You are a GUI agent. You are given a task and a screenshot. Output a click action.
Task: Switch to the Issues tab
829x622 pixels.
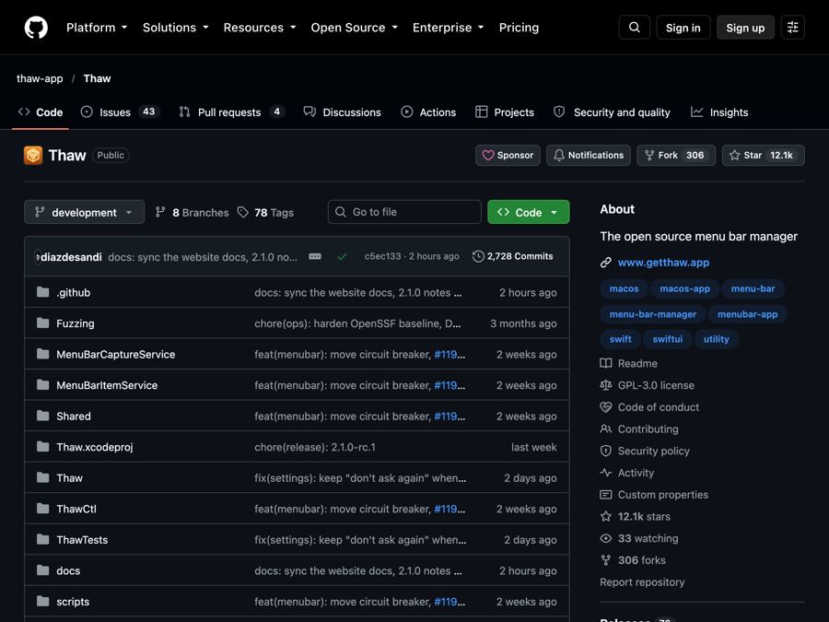[120, 112]
